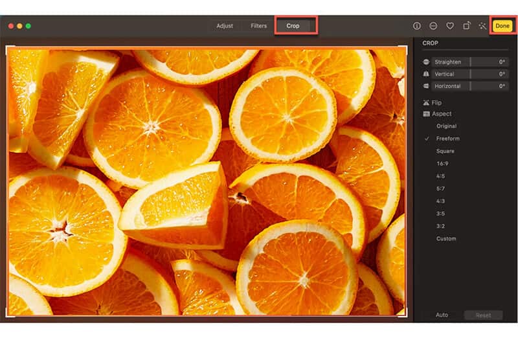Collapse the Aspect options list

(442, 114)
